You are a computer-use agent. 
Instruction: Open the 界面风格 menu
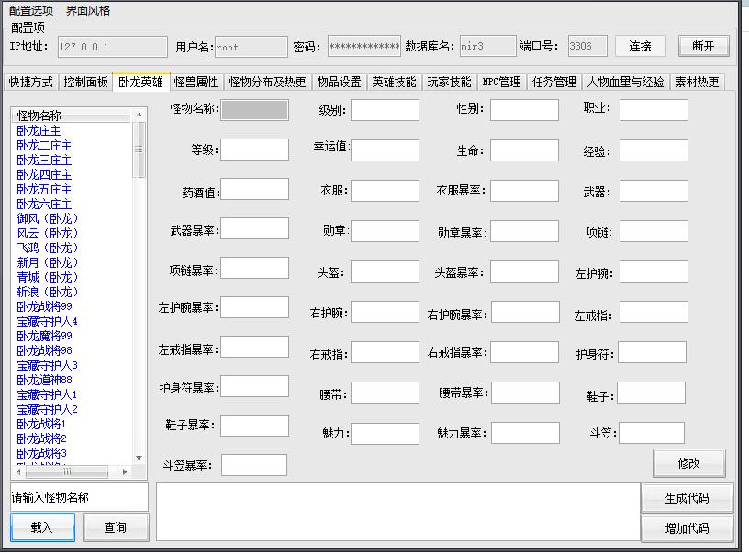[88, 11]
